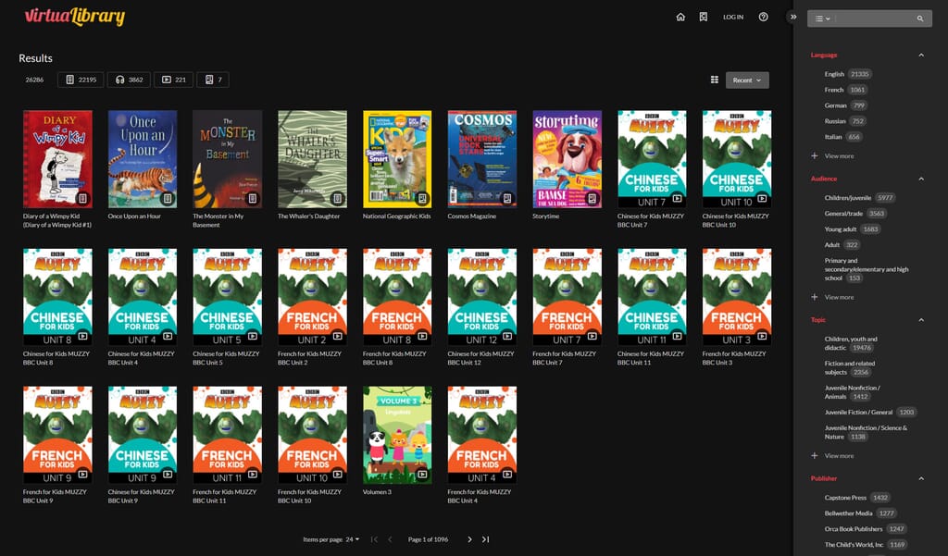The height and width of the screenshot is (556, 948).
Task: Open French for Kids MUZZY BBC Unit 2 title
Action: (x=309, y=358)
